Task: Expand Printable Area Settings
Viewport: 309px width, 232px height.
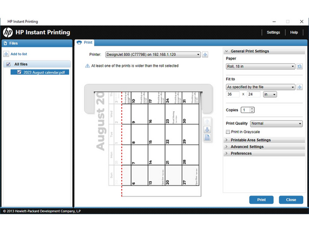Action: click(264, 140)
